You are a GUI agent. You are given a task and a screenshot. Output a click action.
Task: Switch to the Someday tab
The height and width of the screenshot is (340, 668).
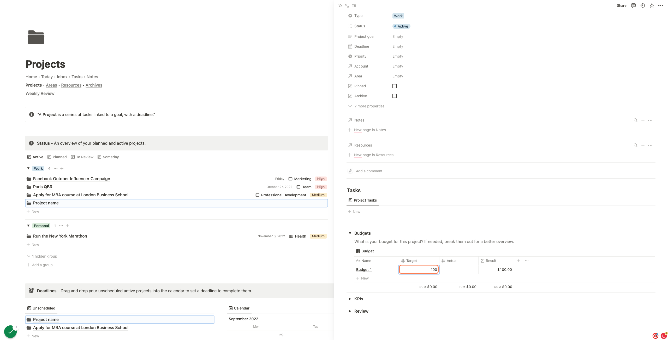[x=108, y=157]
